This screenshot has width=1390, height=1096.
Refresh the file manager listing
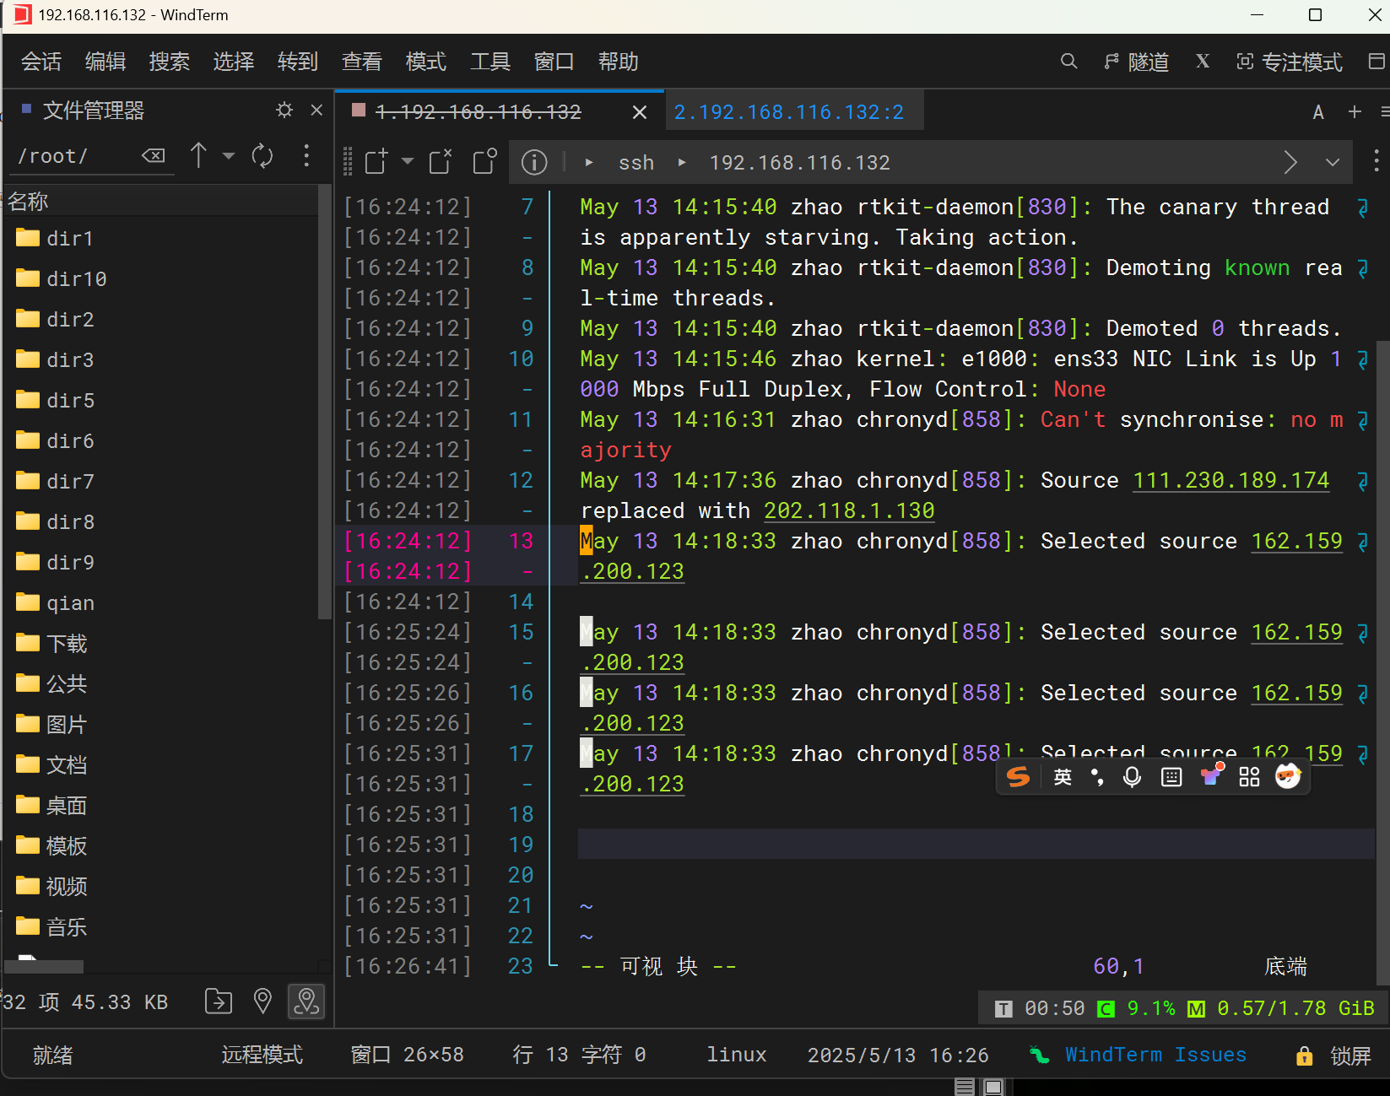262,155
